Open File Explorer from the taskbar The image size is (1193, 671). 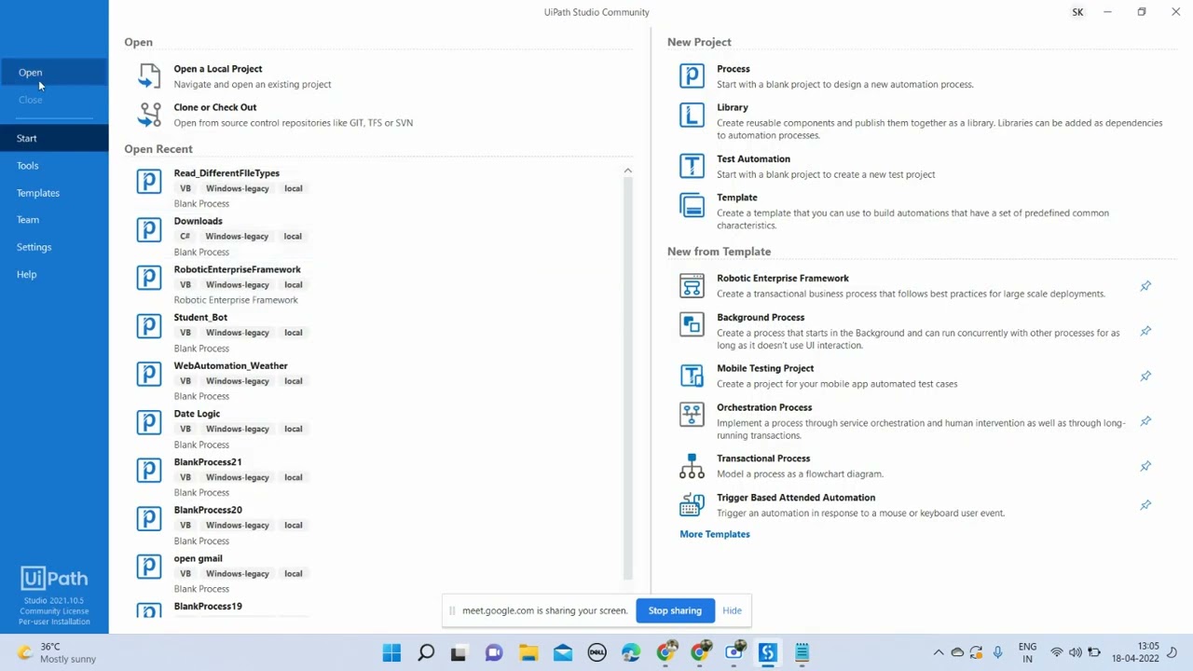[x=528, y=652]
